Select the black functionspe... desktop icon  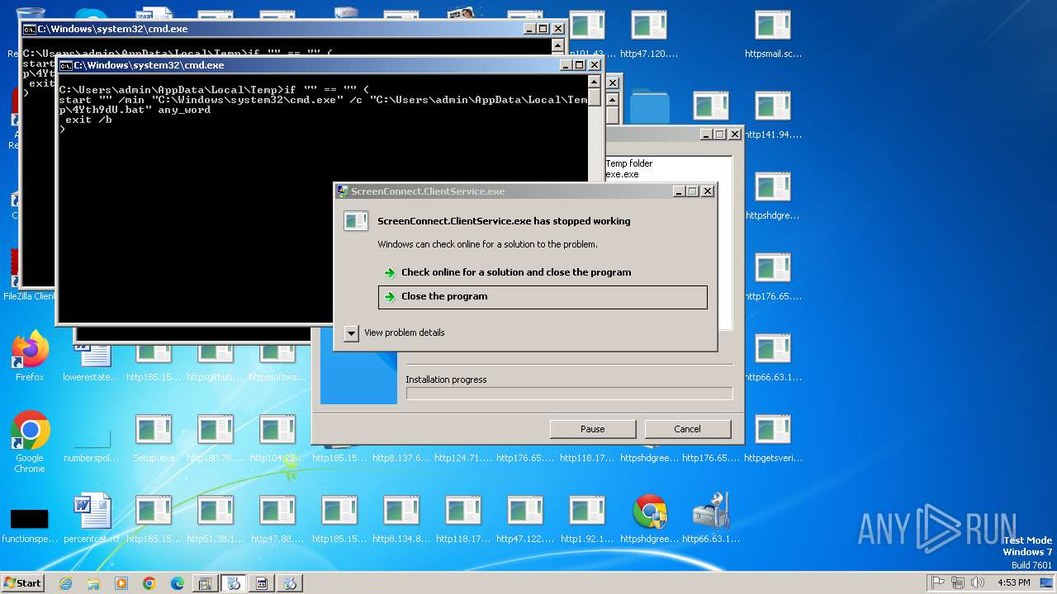(x=30, y=525)
